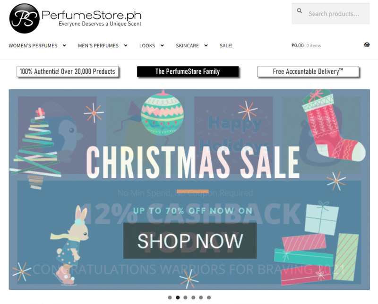Click The PerfumeStore Family black button
Screen dimensions: 378x304
click(188, 71)
